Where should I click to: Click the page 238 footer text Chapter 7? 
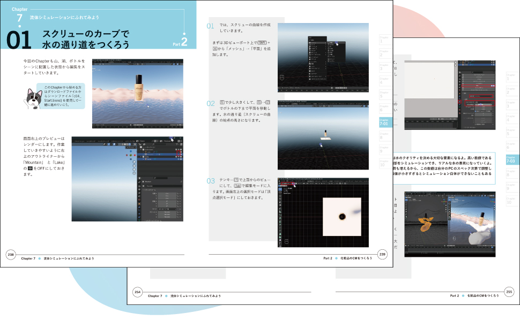point(28,258)
